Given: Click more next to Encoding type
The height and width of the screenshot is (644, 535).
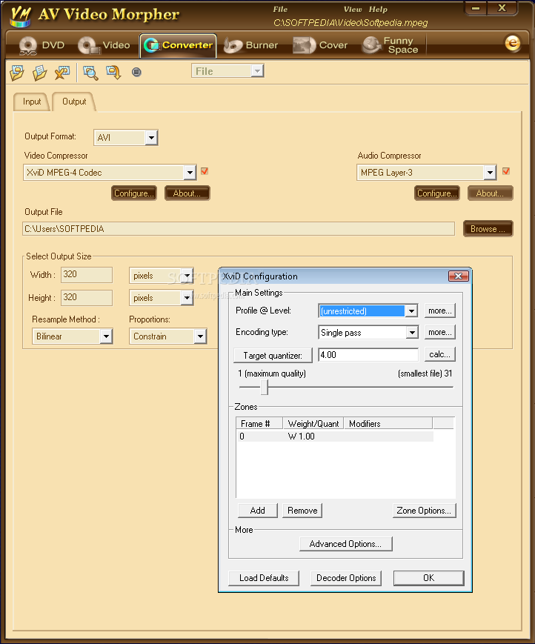Looking at the screenshot, I should tap(439, 332).
